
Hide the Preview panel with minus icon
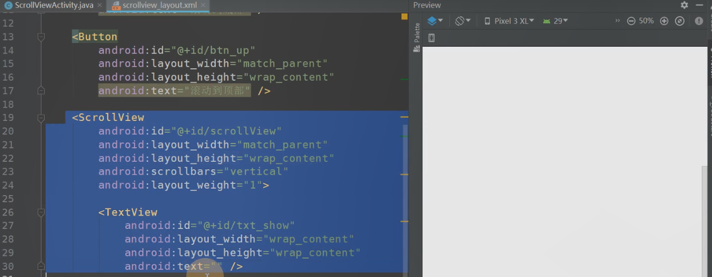(x=699, y=5)
